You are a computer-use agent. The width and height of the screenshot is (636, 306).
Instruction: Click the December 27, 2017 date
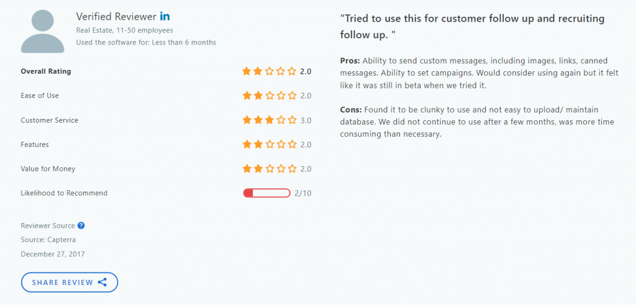[x=53, y=254]
